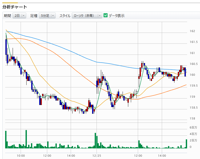Click the tallest green volume bar near 10:00
Screen dimensions: 200x159
coord(26,139)
